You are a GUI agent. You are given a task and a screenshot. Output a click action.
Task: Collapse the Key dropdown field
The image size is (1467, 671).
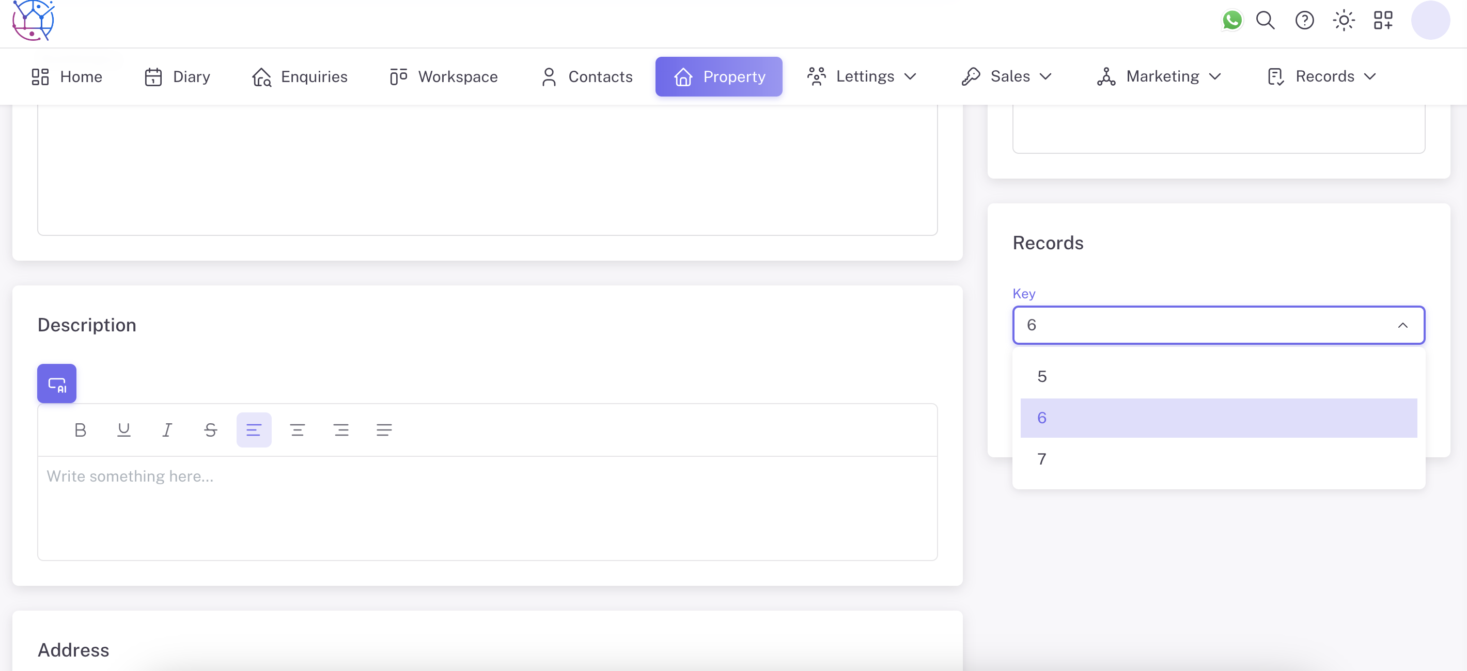pos(1402,326)
